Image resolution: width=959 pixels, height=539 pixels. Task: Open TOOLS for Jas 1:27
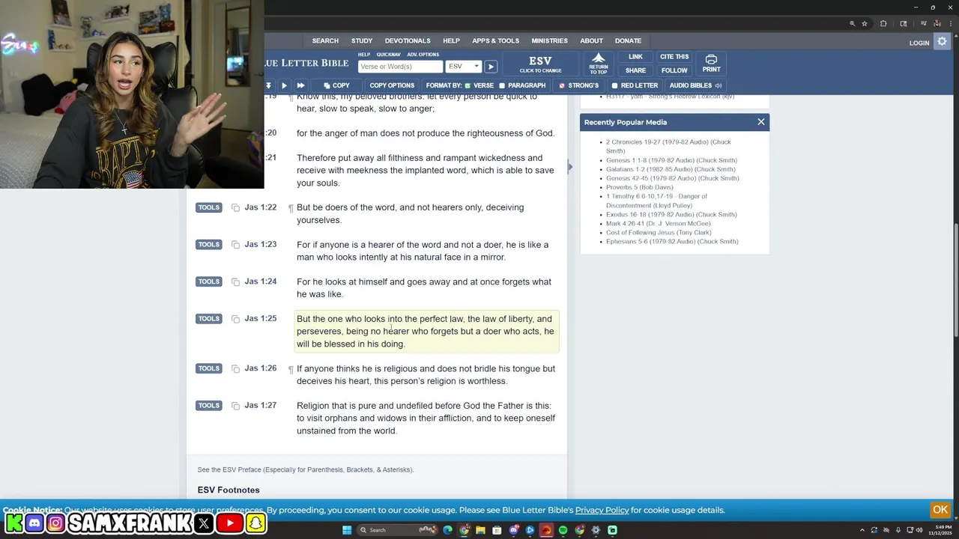[x=209, y=406]
